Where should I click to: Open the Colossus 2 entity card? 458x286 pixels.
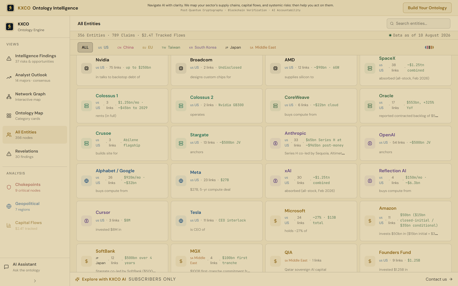coord(217,106)
